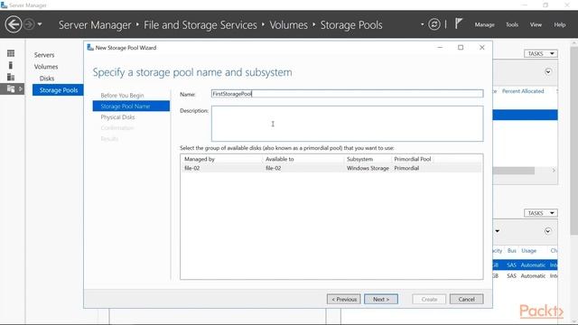This screenshot has width=578, height=325.
Task: Open the Tools menu
Action: coord(512,24)
